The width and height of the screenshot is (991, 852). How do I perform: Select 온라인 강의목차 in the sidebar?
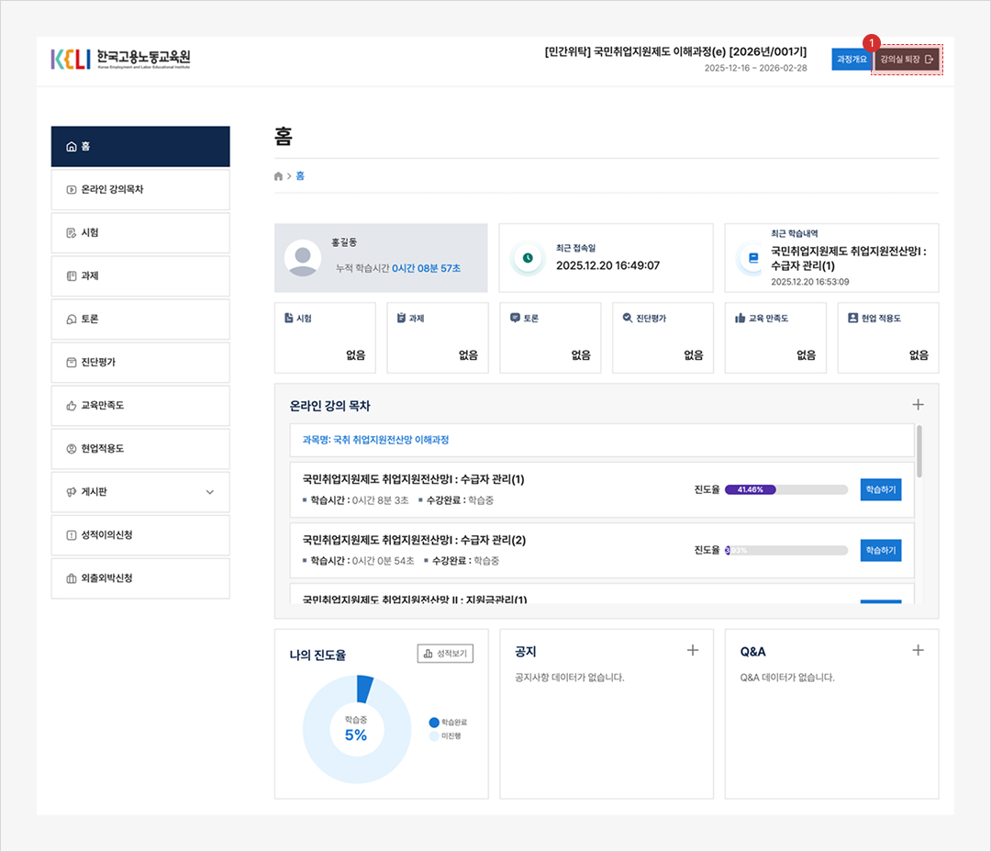140,189
